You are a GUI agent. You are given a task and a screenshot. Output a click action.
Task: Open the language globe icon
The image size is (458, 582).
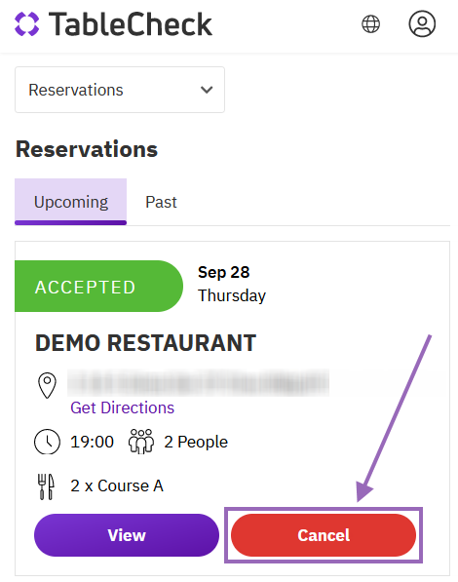[370, 24]
